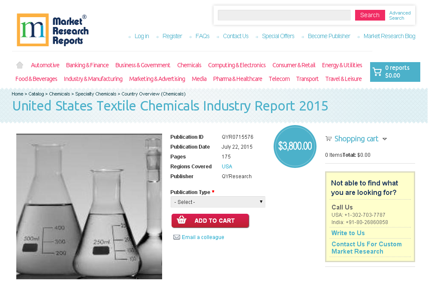Click Advanced Search

point(400,15)
